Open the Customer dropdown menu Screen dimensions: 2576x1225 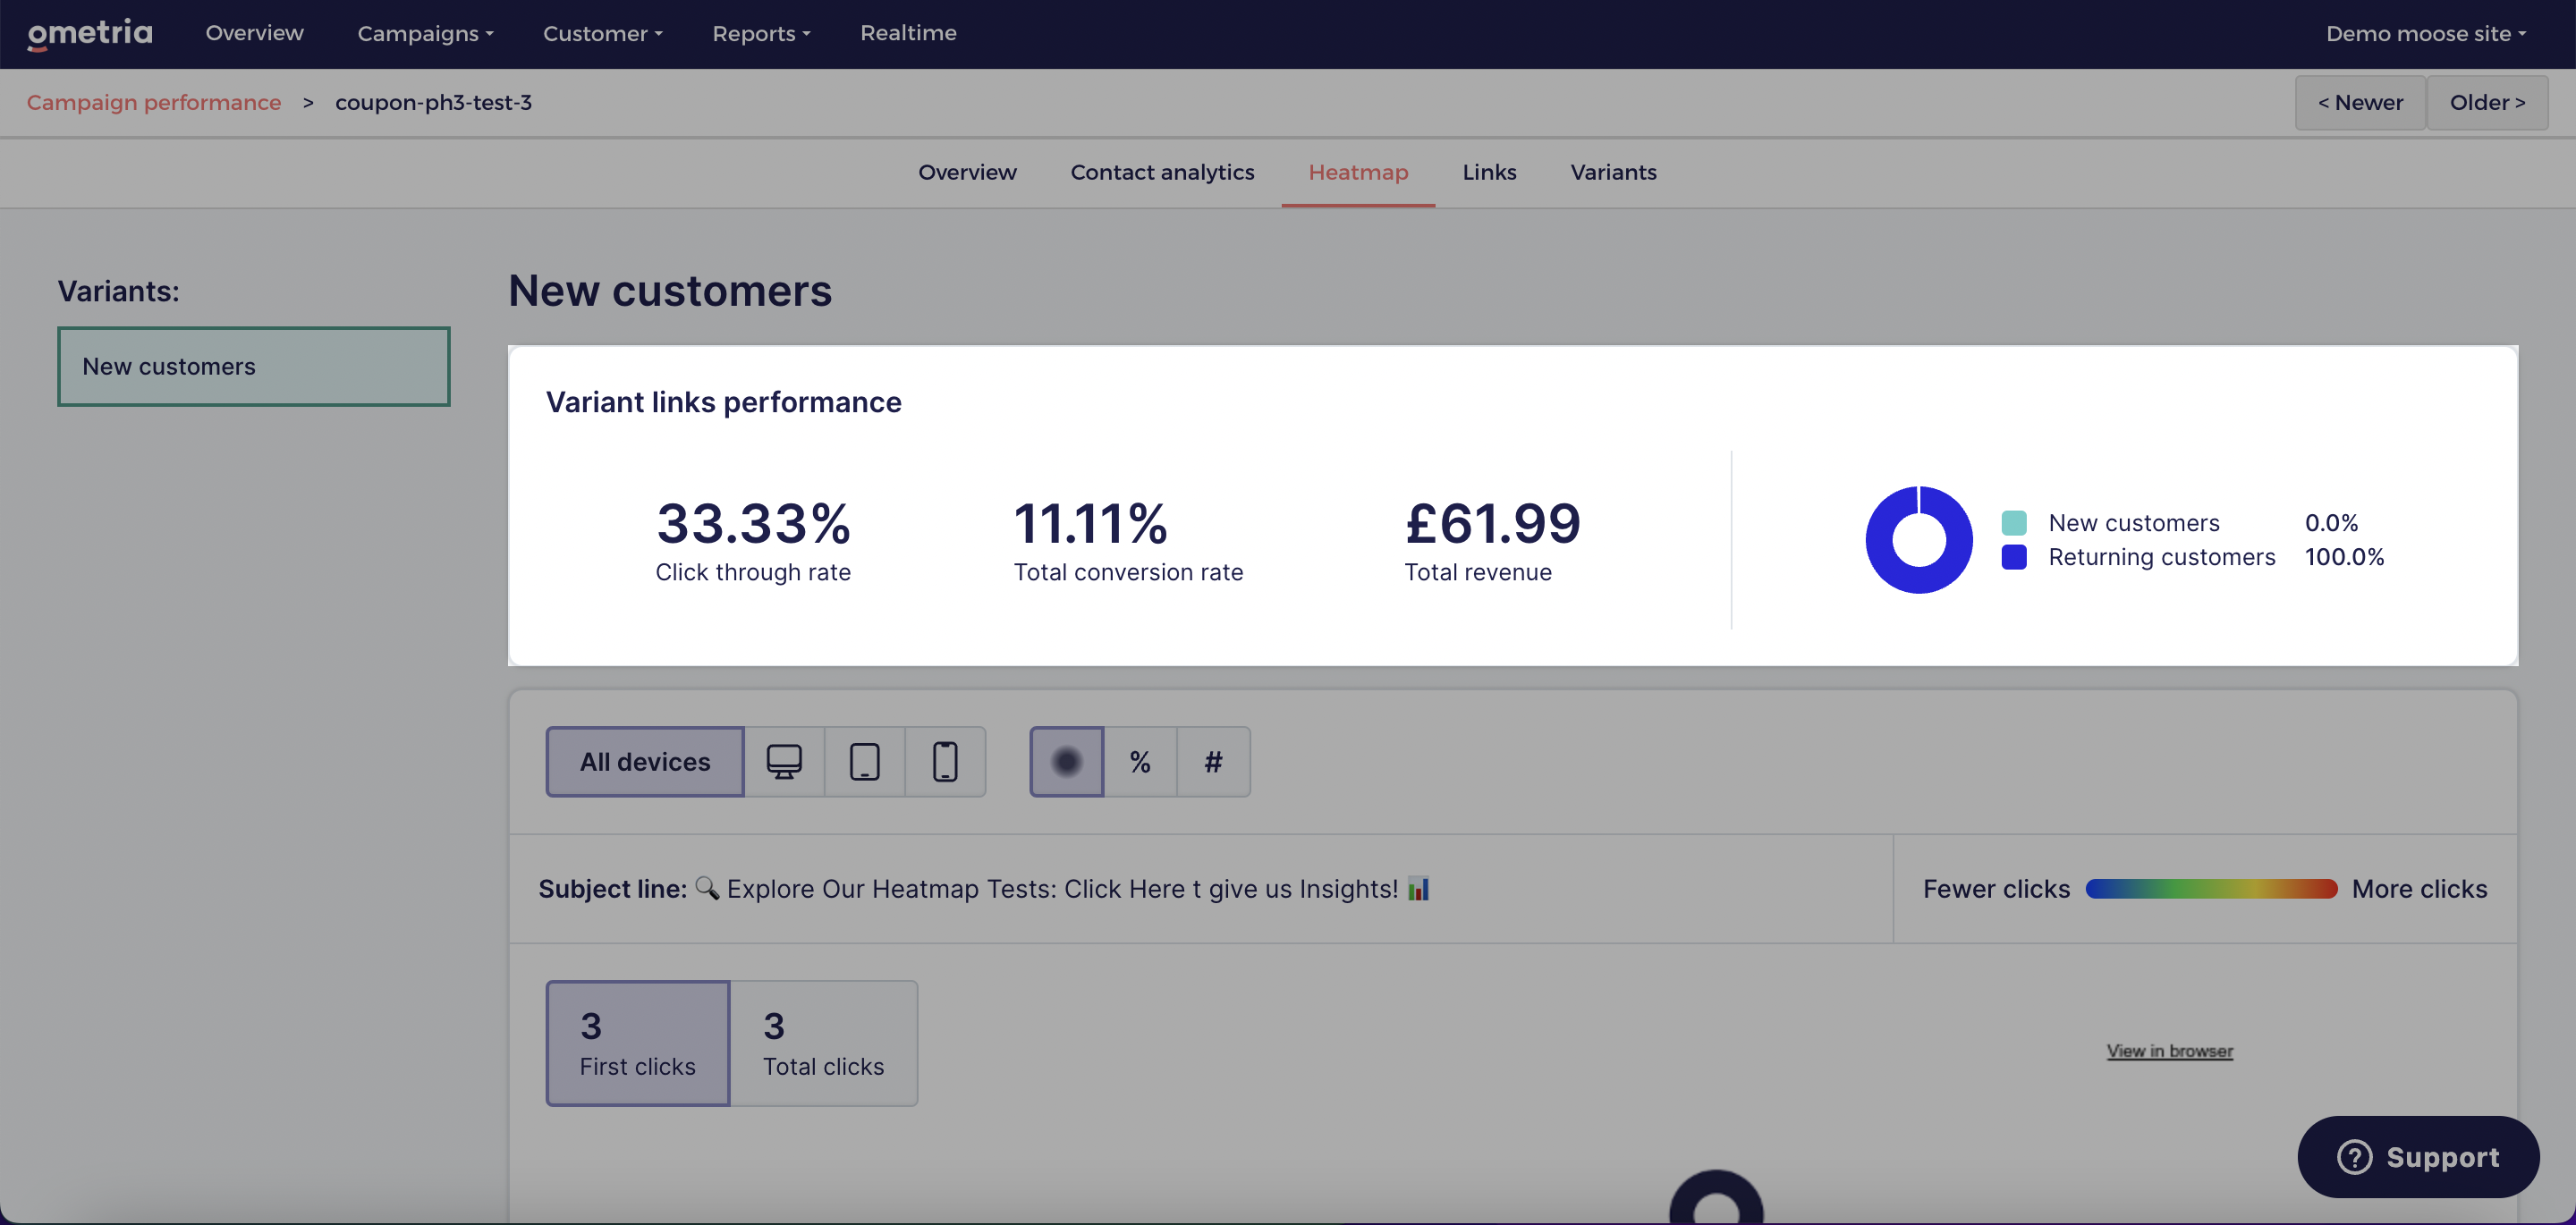pyautogui.click(x=603, y=33)
